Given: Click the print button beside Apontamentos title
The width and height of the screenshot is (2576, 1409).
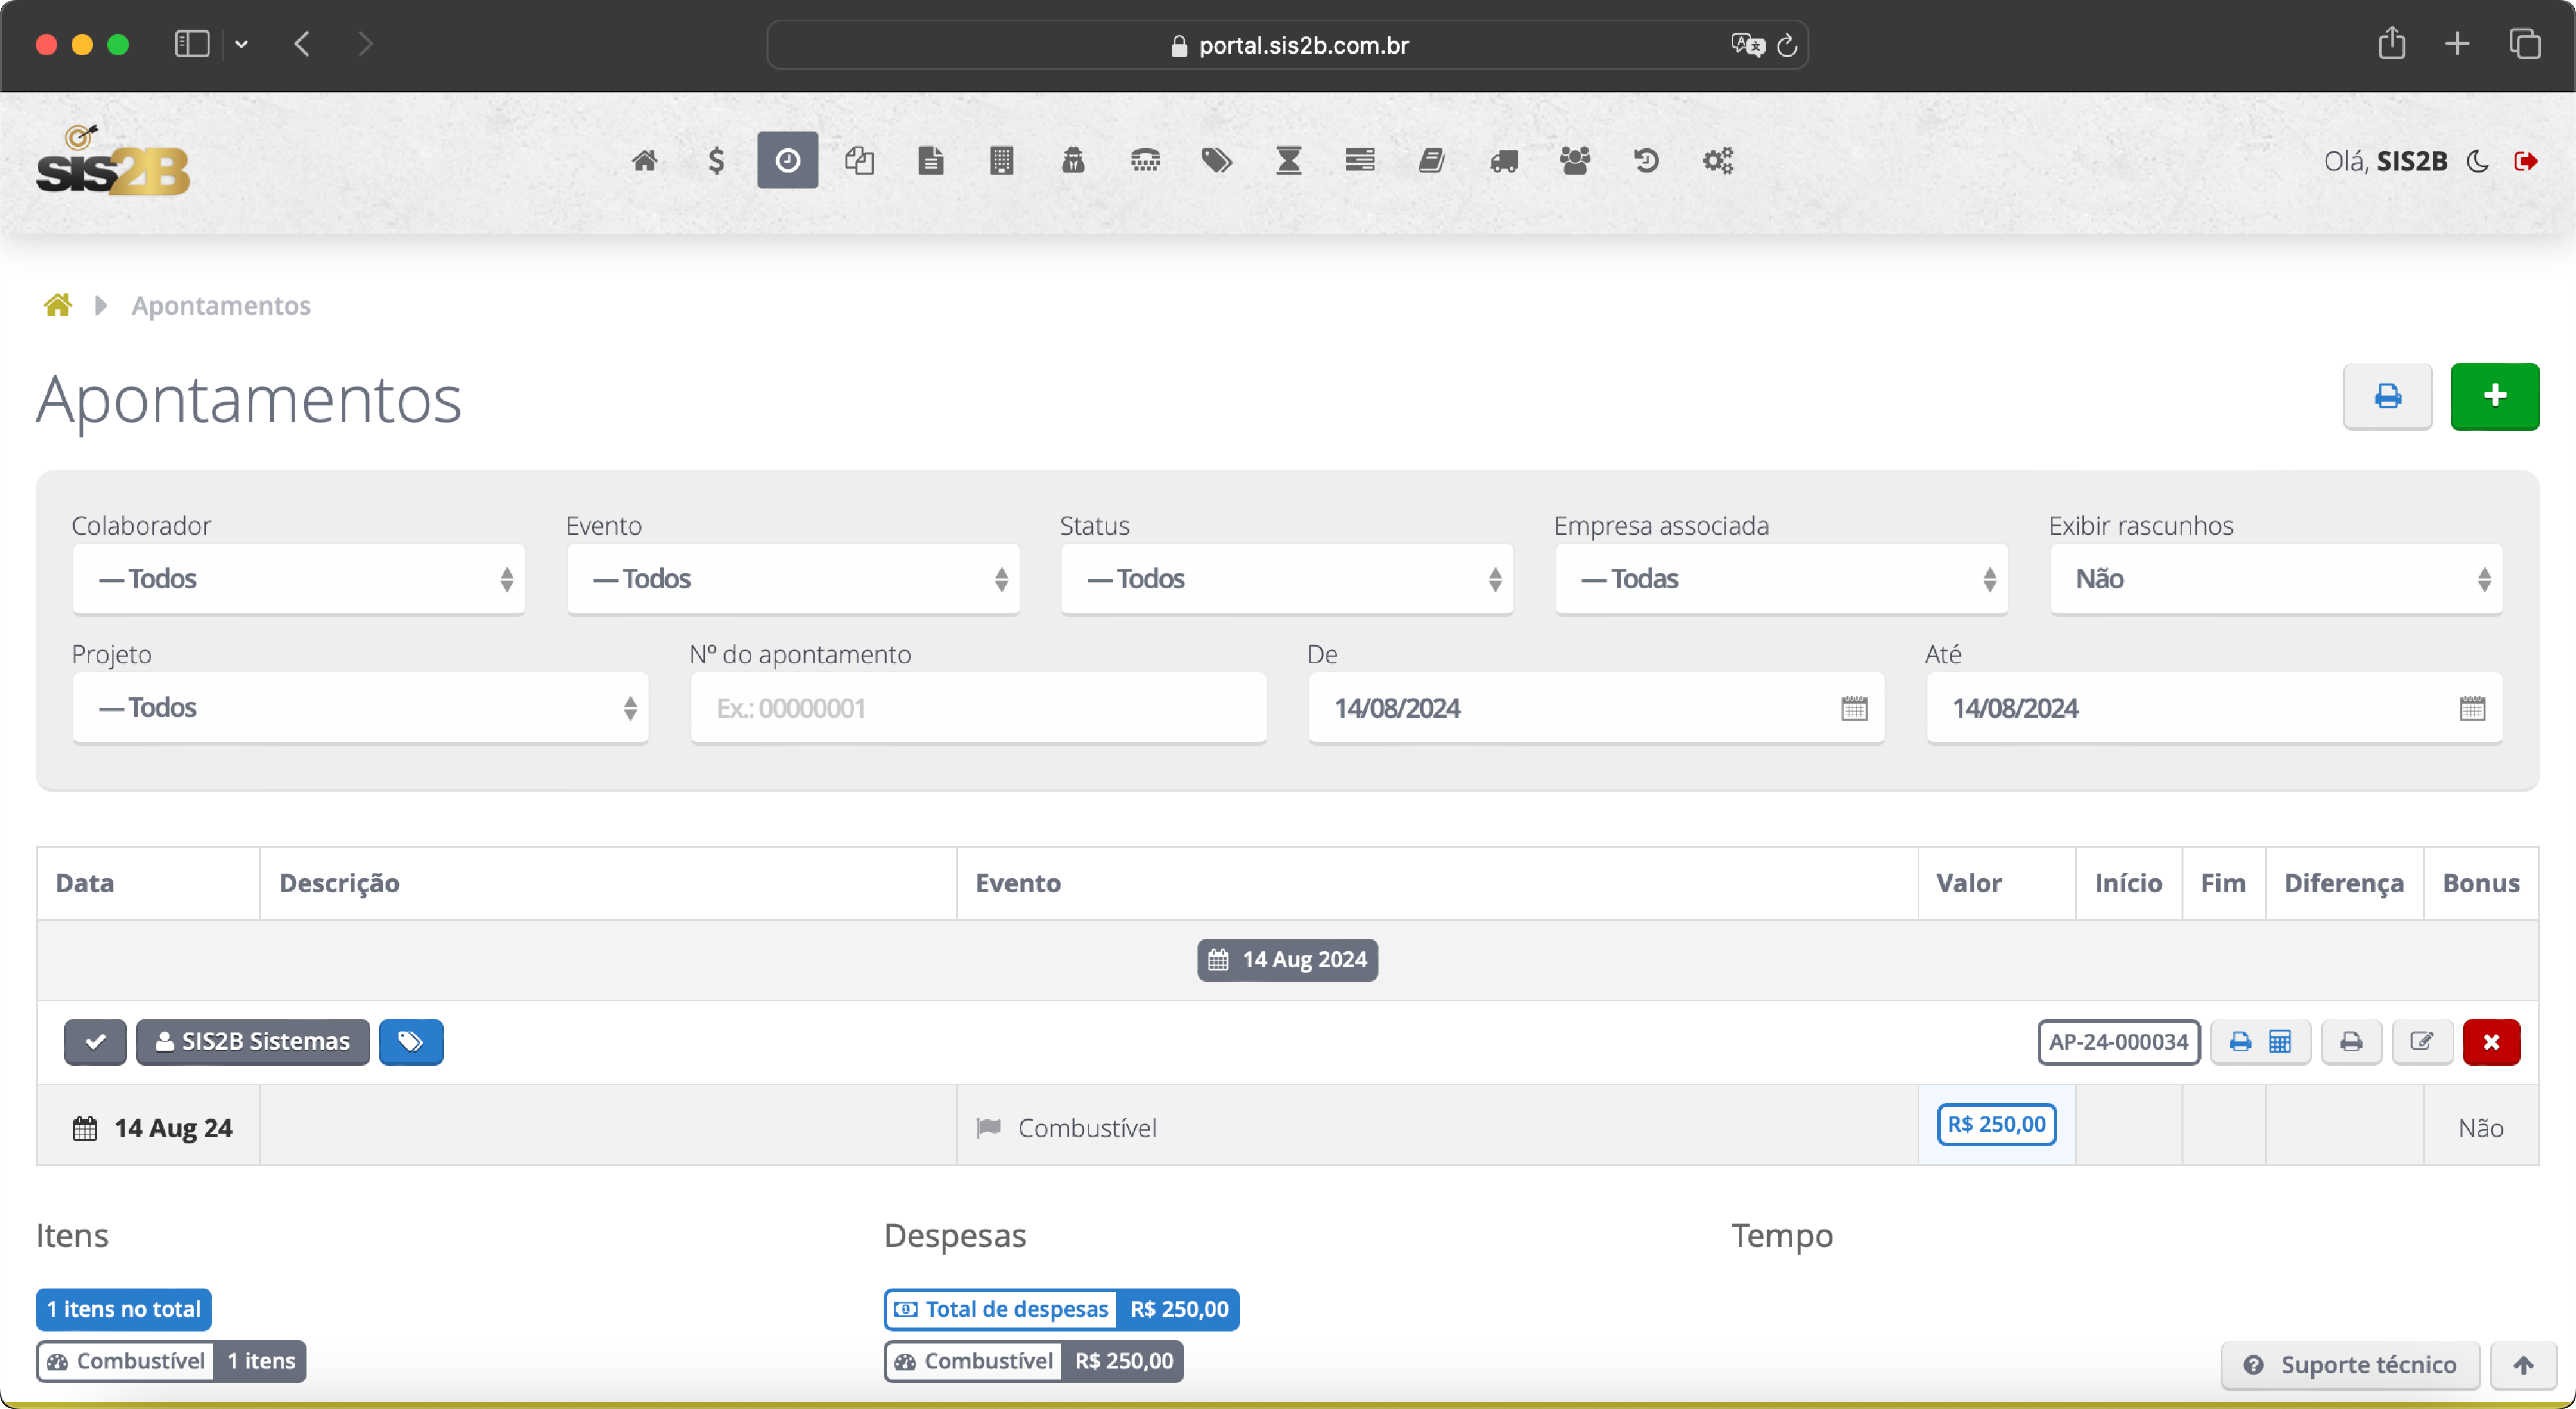Looking at the screenshot, I should (2387, 396).
